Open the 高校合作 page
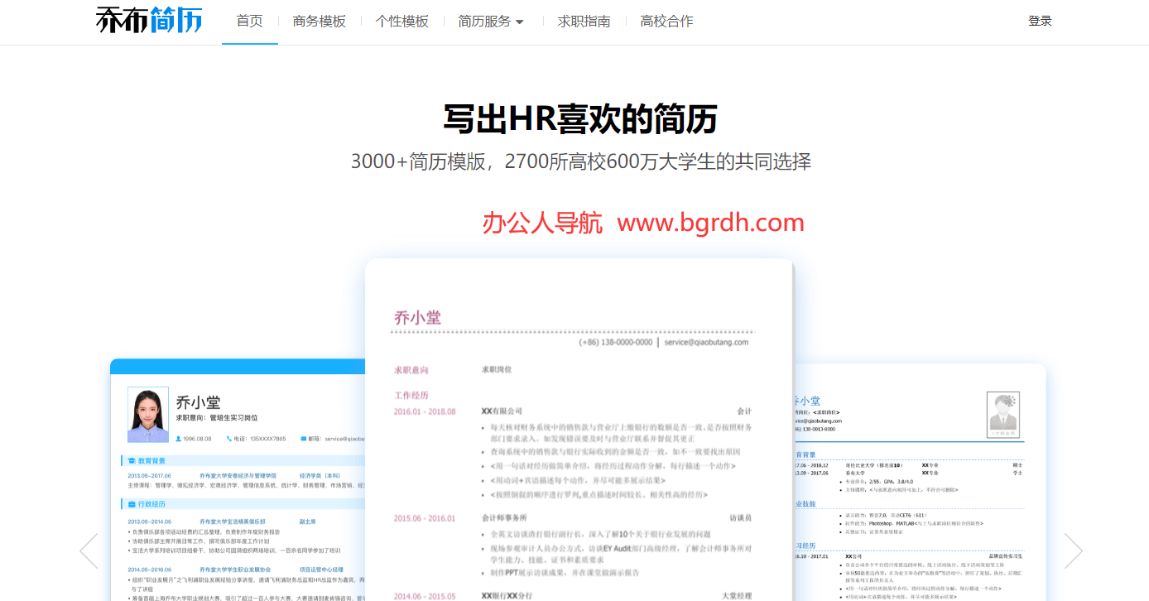 (666, 22)
